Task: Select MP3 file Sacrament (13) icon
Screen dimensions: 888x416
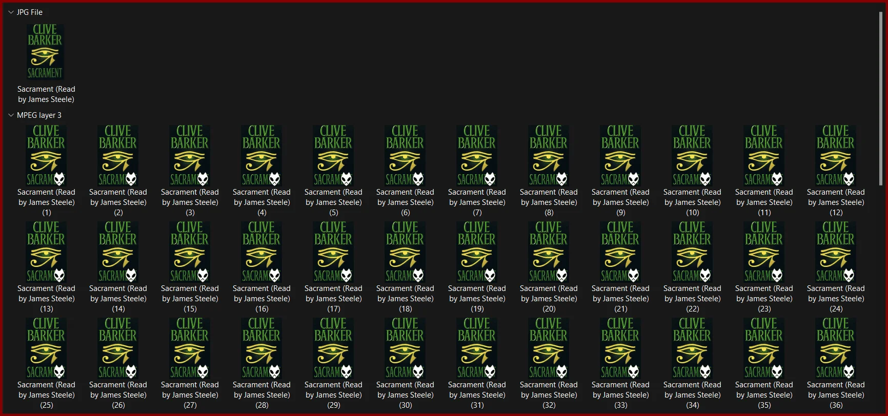Action: click(46, 252)
